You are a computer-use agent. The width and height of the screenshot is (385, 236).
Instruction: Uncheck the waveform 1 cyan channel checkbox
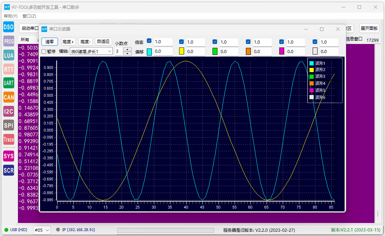[x=149, y=41]
